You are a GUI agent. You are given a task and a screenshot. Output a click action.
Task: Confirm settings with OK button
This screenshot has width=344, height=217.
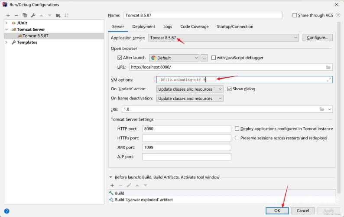coord(277,210)
